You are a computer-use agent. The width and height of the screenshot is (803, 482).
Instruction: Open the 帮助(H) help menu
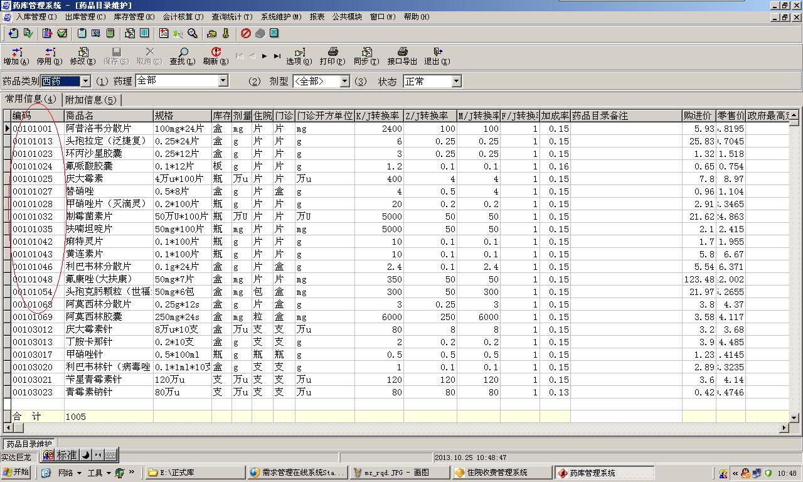coord(417,17)
